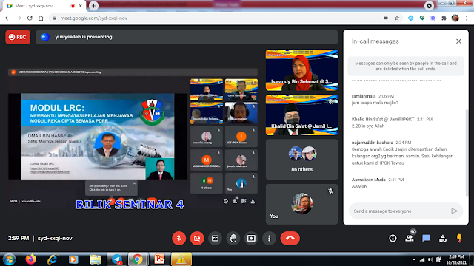Open Chrome download indicator circle icon
This screenshot has width=474, height=266.
(429, 6)
